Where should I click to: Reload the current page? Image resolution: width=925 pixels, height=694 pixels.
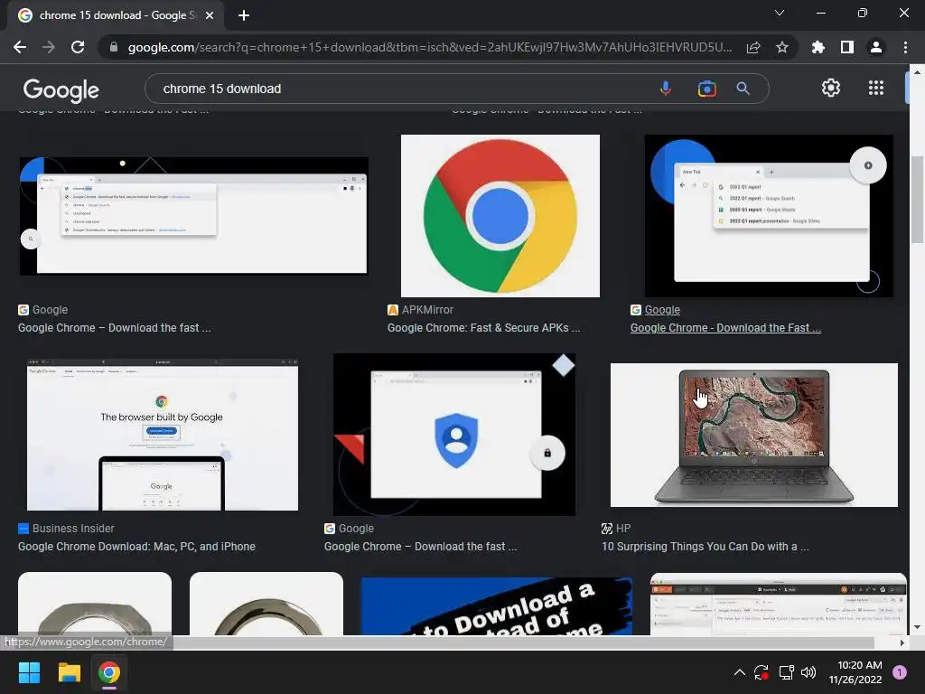78,47
